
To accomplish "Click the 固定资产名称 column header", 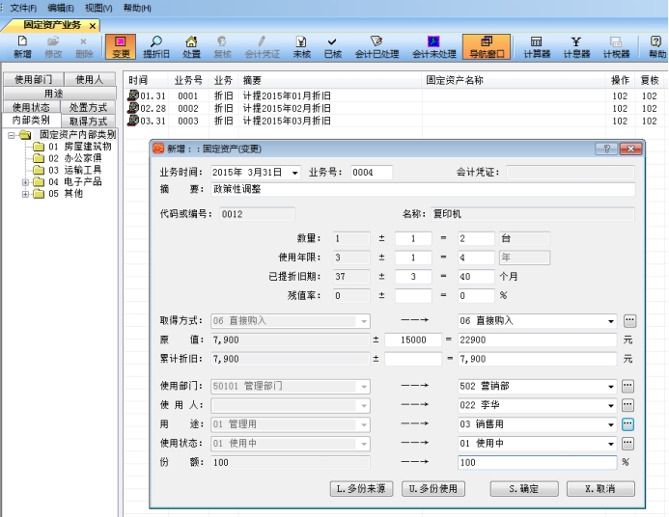I will click(514, 80).
